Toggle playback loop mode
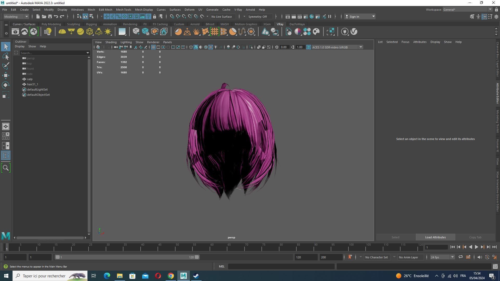 coord(460,257)
